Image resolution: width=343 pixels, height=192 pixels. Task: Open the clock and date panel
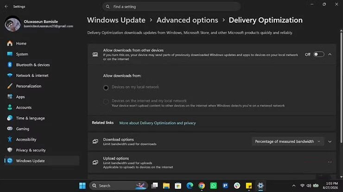pos(330,186)
